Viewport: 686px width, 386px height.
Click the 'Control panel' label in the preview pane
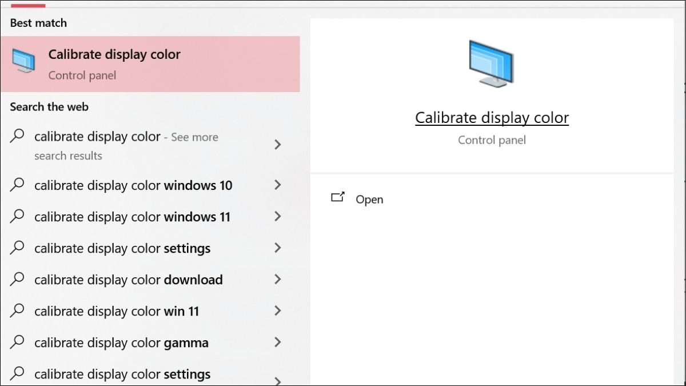pos(492,140)
